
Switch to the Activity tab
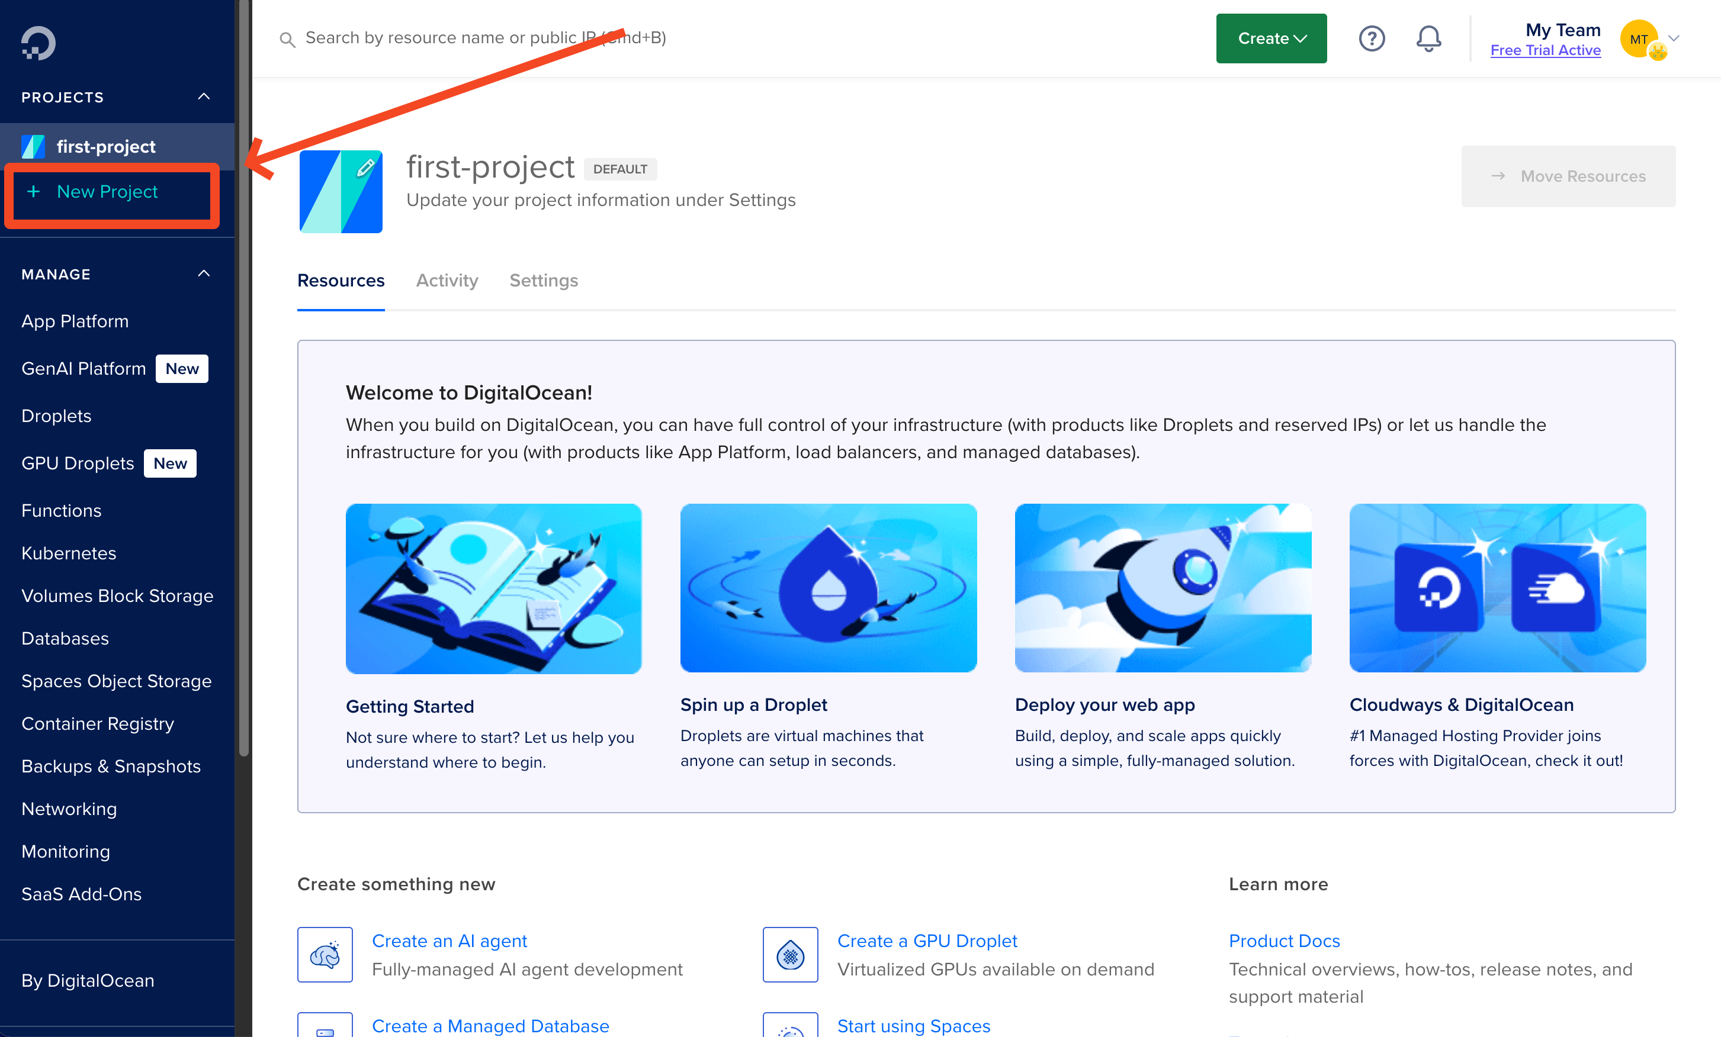coord(447,280)
